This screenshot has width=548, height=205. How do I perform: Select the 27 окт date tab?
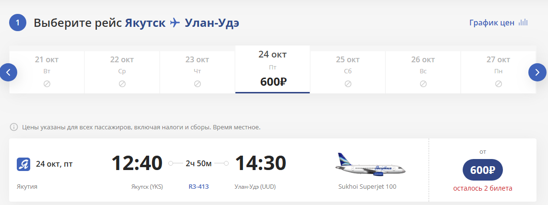click(498, 69)
